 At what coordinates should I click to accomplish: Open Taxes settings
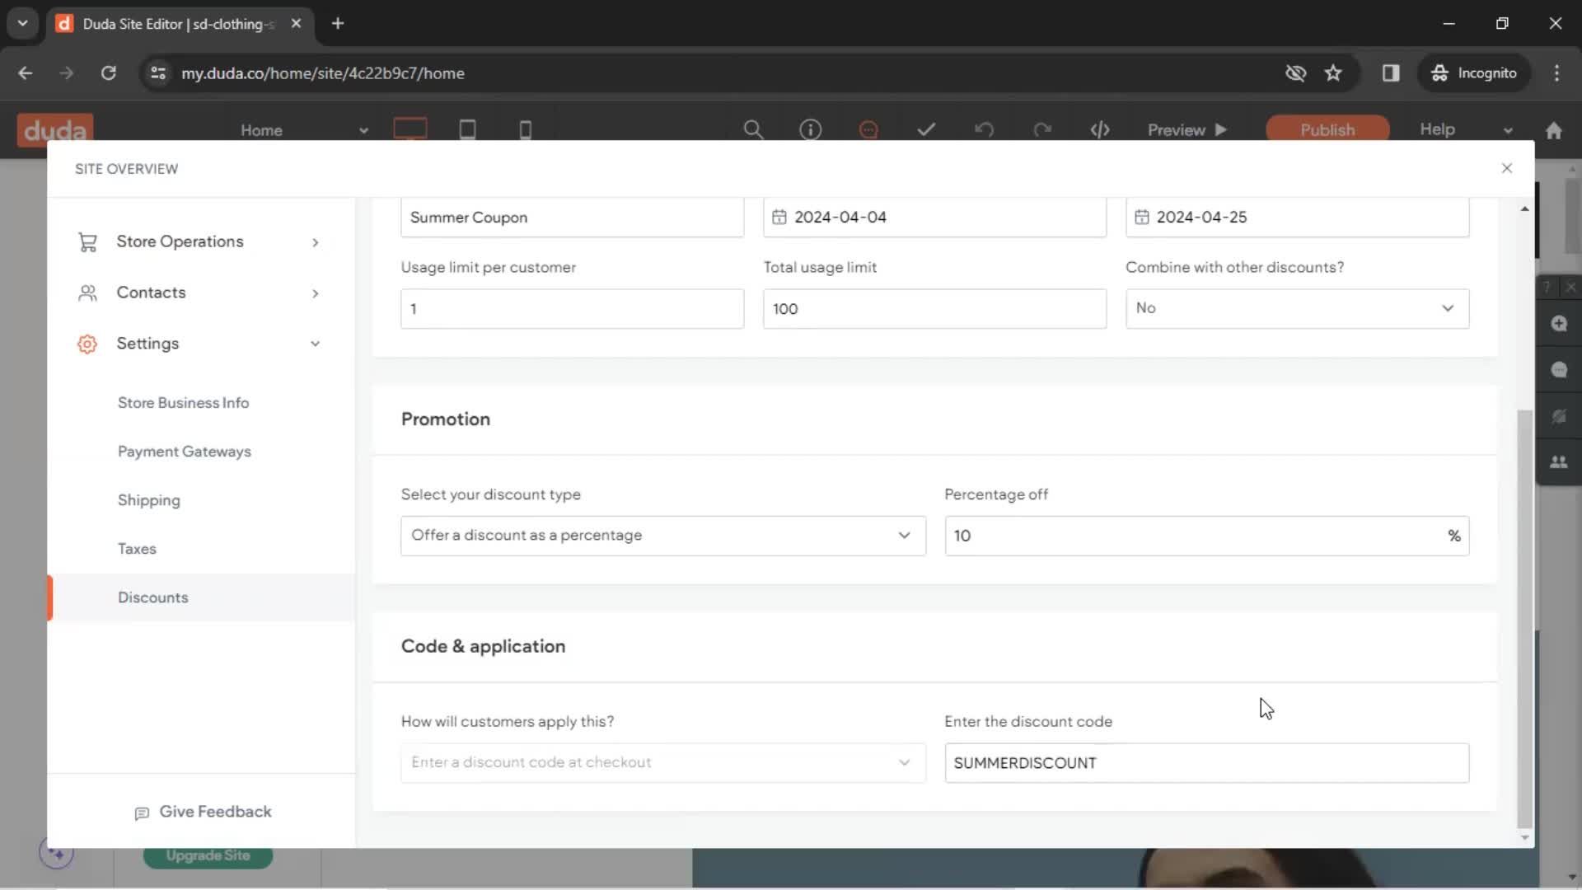click(137, 549)
